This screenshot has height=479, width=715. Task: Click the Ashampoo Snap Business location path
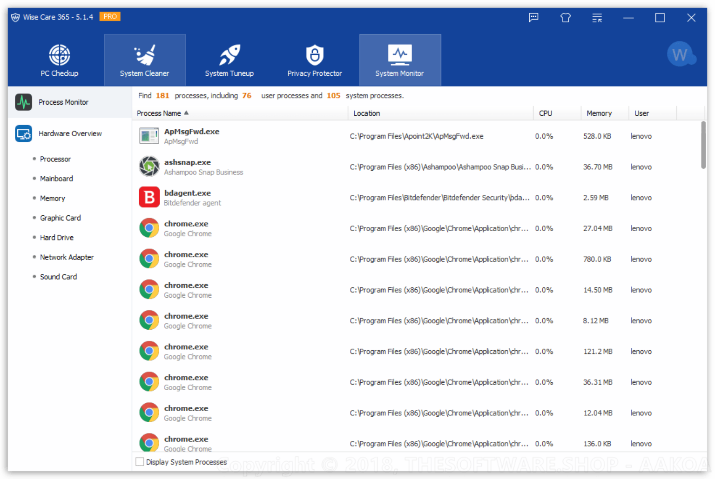440,167
